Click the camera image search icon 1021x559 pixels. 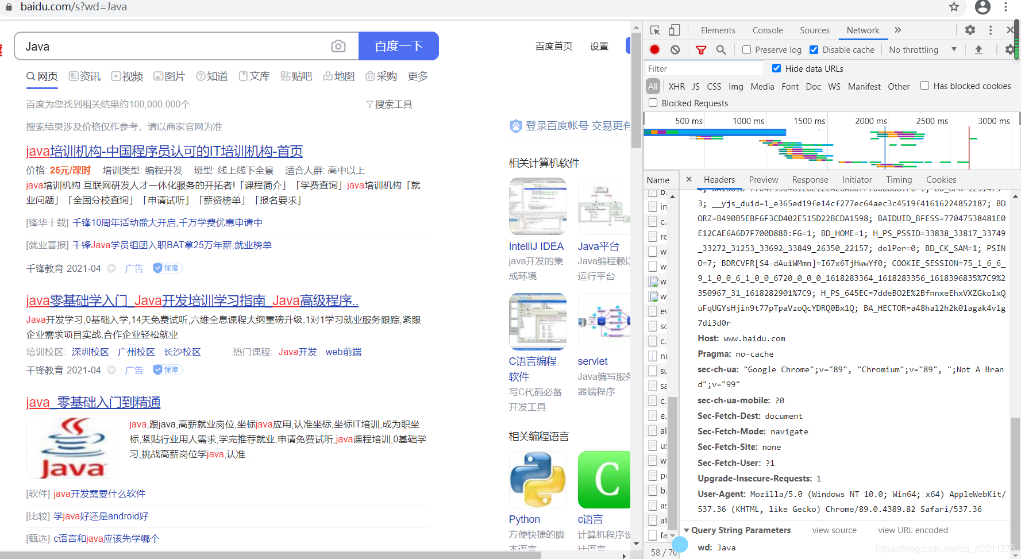pos(338,46)
